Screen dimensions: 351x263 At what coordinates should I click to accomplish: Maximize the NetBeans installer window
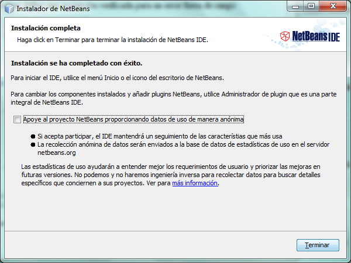click(x=311, y=6)
